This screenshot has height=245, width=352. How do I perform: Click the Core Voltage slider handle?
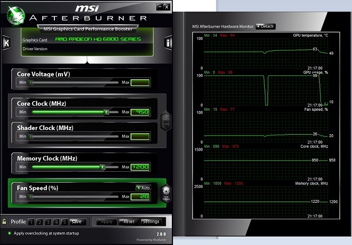click(31, 83)
